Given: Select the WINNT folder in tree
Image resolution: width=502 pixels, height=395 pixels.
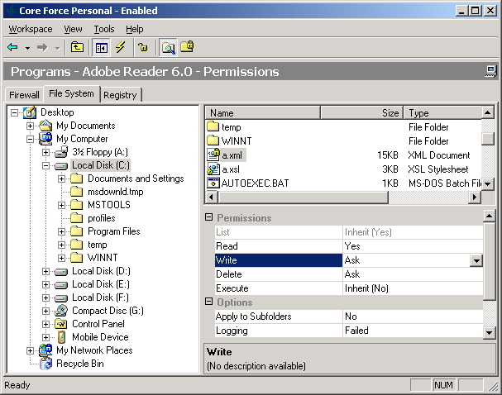Looking at the screenshot, I should tap(103, 258).
